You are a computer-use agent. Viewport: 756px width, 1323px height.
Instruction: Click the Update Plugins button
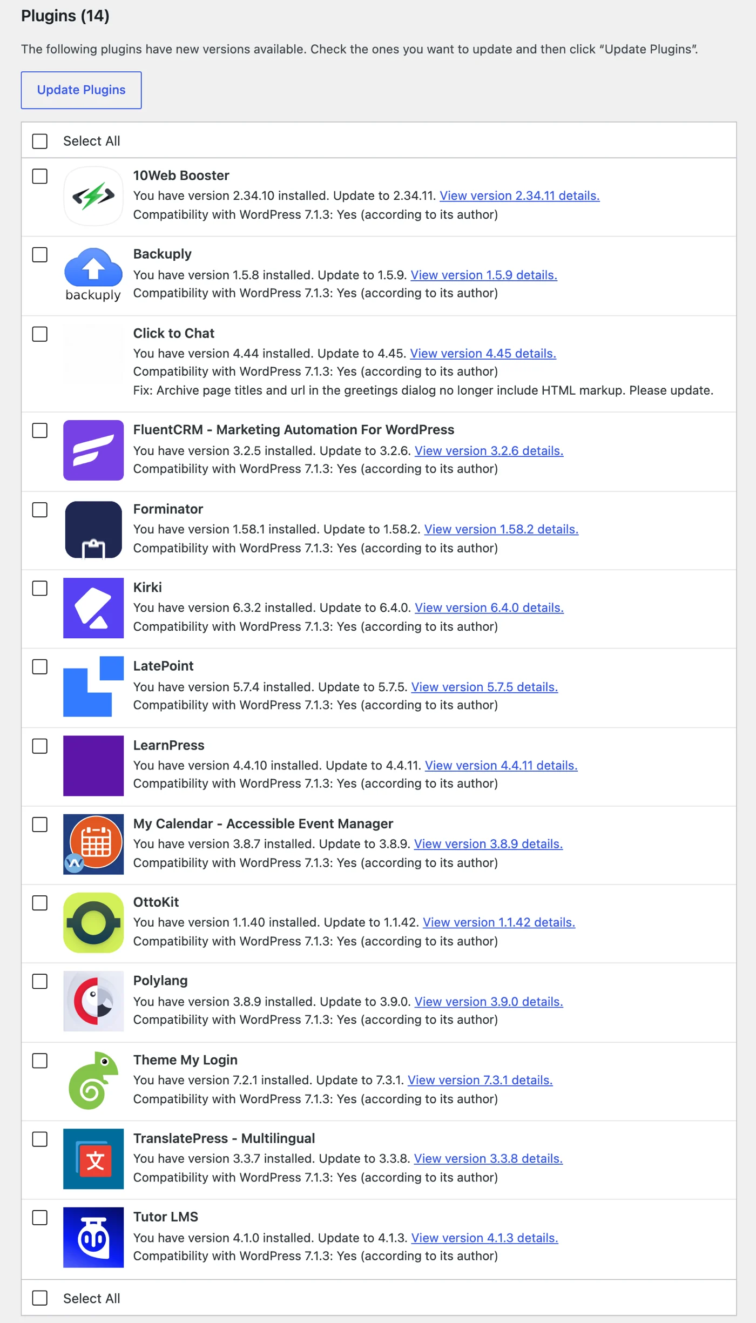tap(82, 90)
